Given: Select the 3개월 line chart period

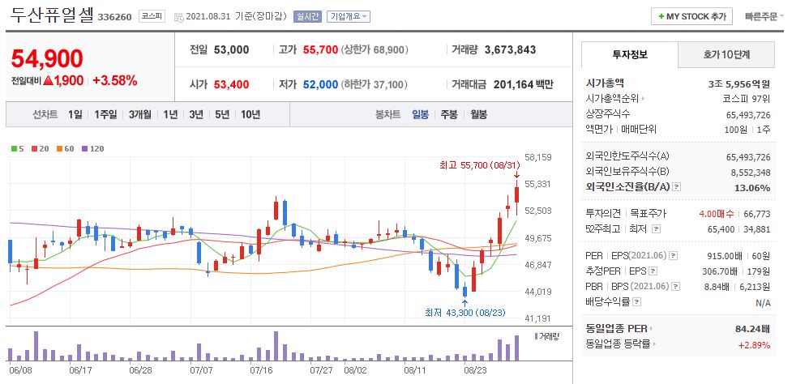Looking at the screenshot, I should (x=140, y=114).
